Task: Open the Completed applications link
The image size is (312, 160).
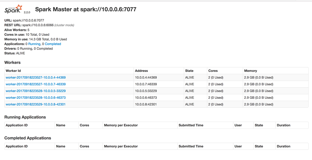Action: click(x=53, y=44)
